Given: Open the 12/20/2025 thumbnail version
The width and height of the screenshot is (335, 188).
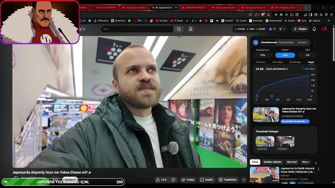Looking at the screenshot, I should tap(265, 141).
